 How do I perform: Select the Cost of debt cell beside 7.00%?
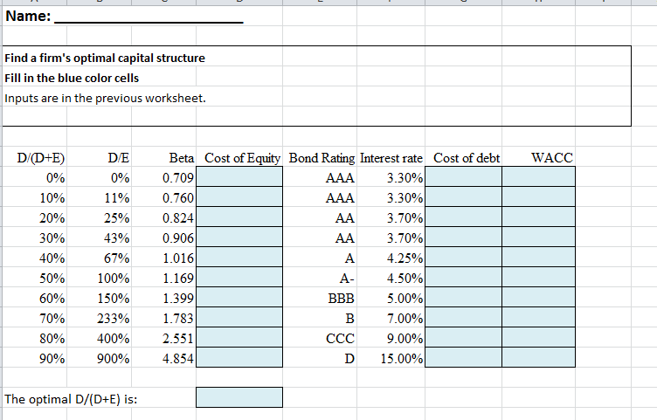463,318
